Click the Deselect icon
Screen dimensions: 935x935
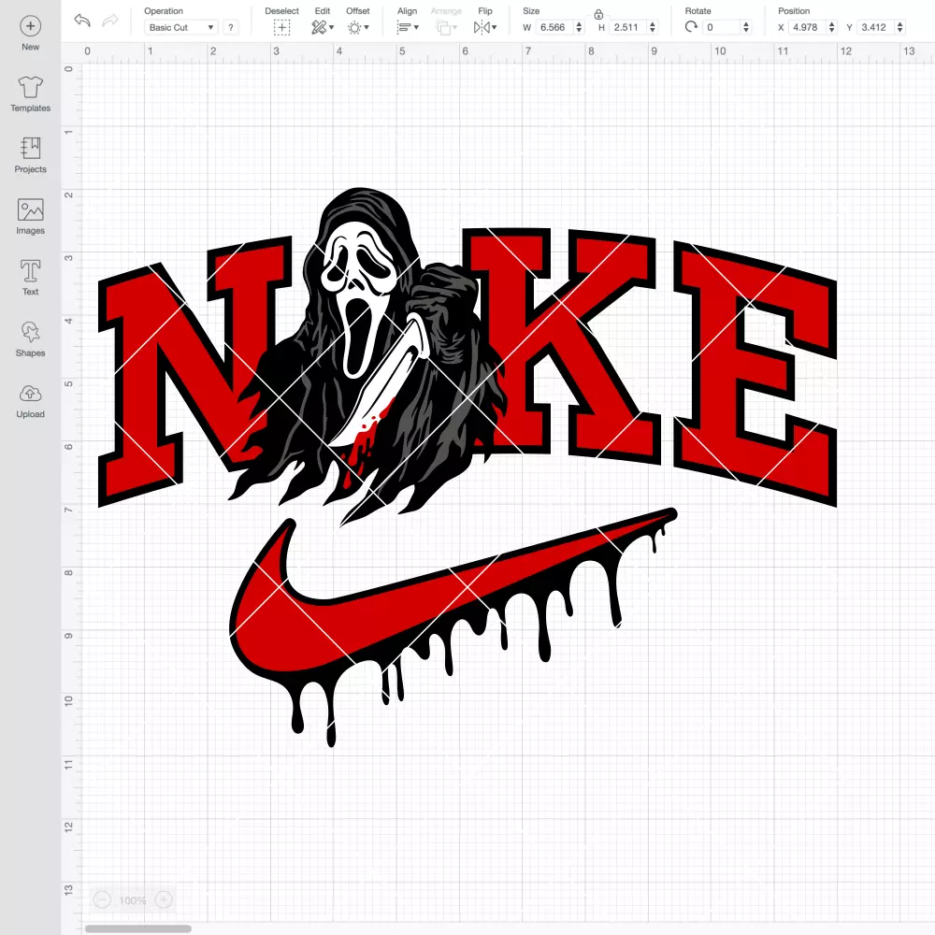tap(281, 27)
